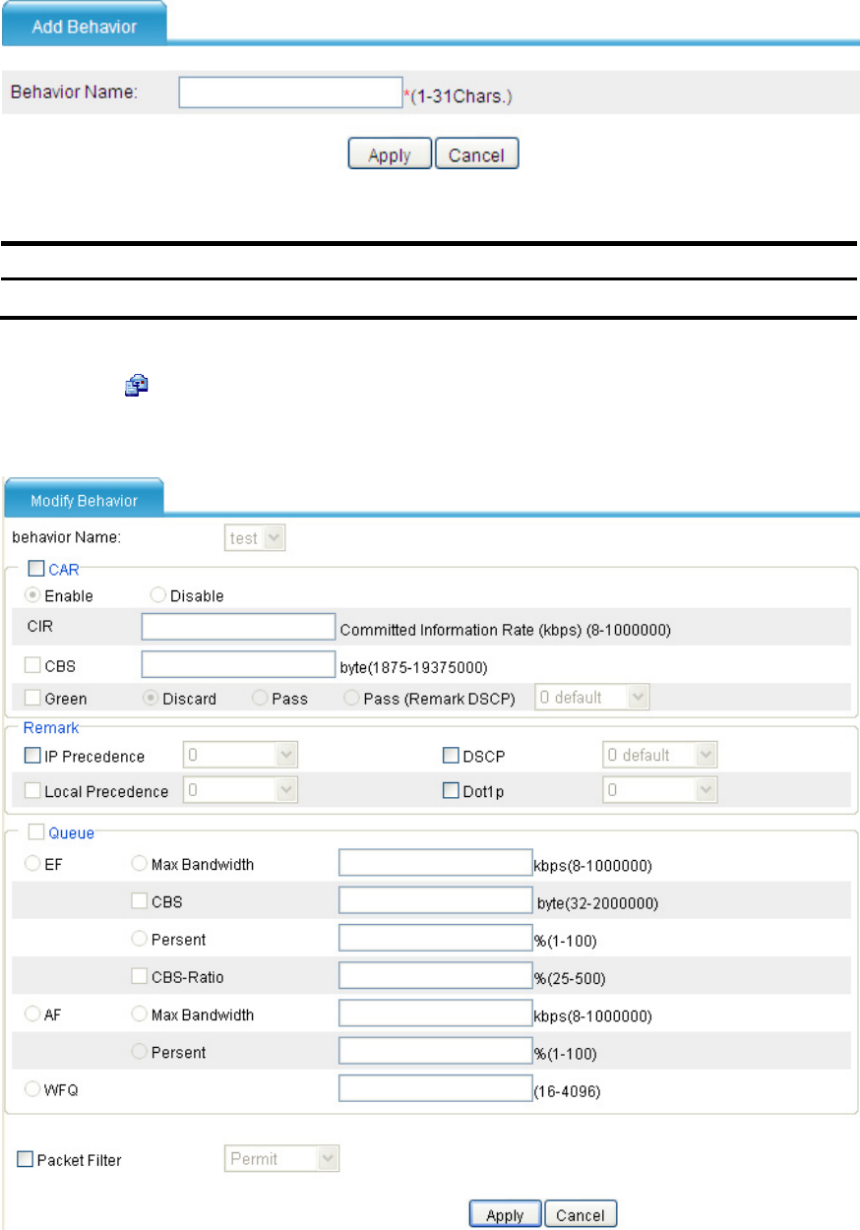Click the AF Persent percentage field
This screenshot has width=860, height=1230.
[435, 1051]
